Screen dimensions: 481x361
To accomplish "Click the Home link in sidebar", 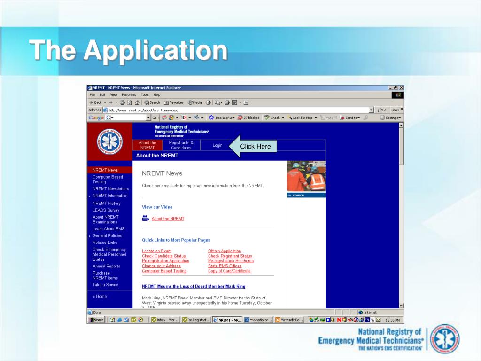I will point(100,296).
